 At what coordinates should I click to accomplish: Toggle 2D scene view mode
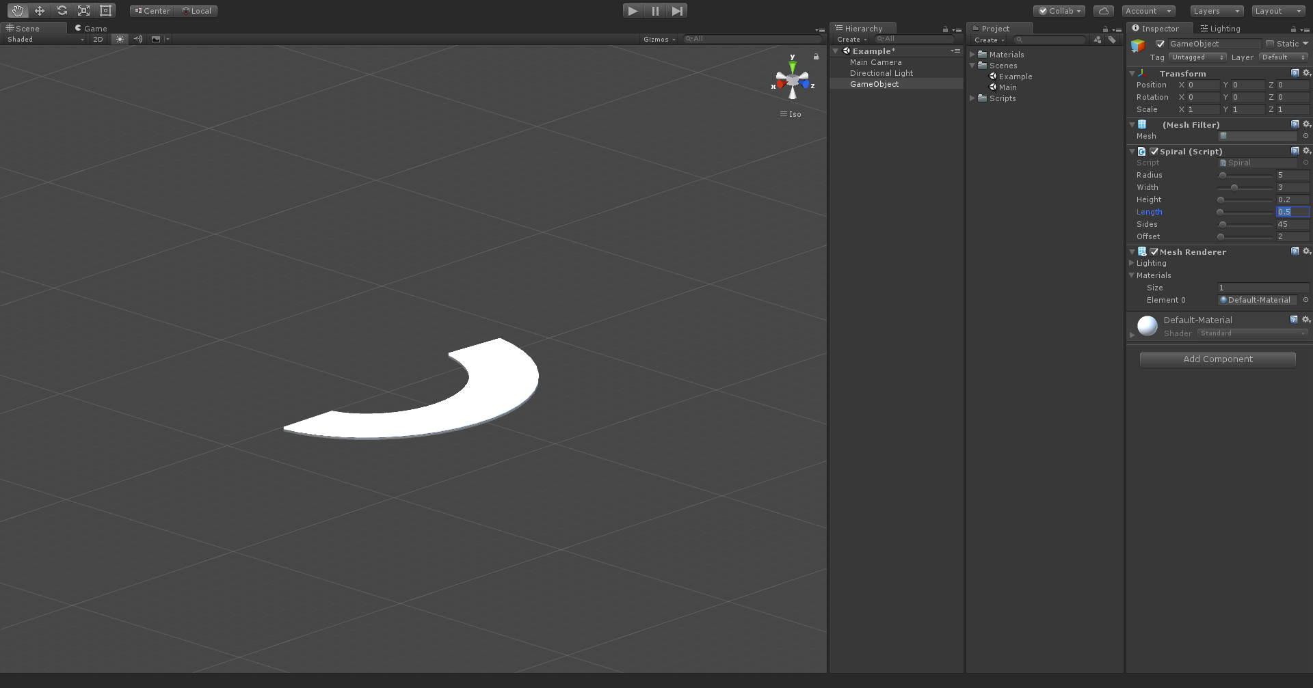[98, 40]
